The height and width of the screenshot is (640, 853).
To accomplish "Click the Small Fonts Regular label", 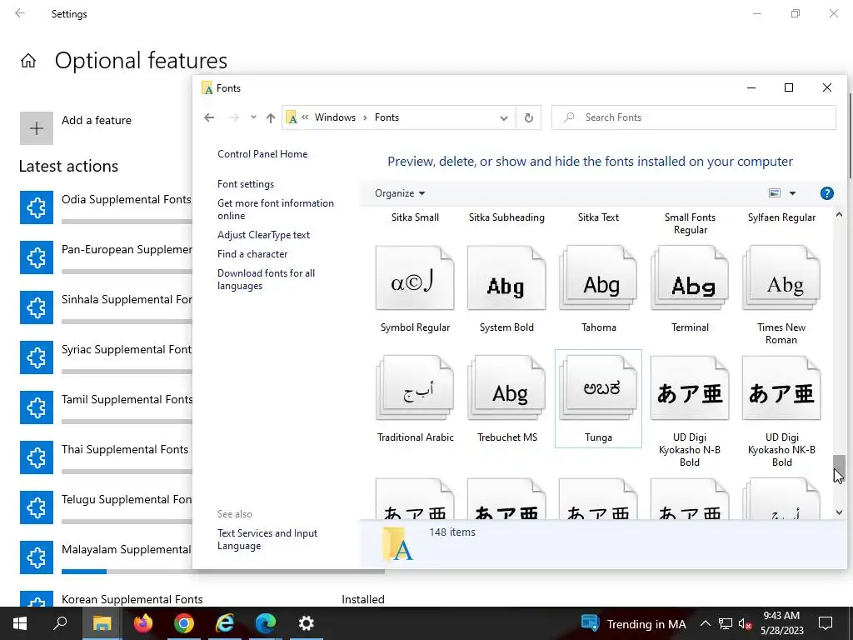I will point(690,223).
